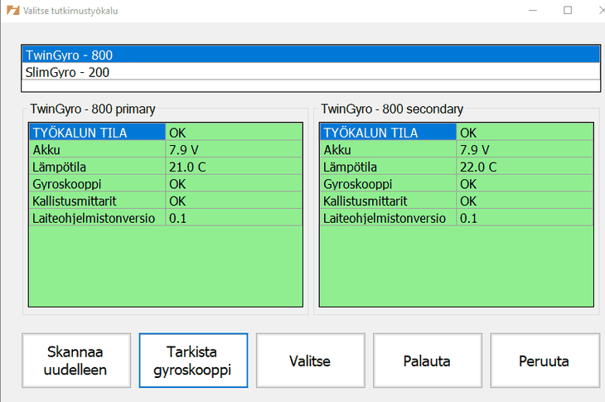Maximize the Valitse tutkimustyökalu window
This screenshot has height=402, width=605.
click(568, 11)
